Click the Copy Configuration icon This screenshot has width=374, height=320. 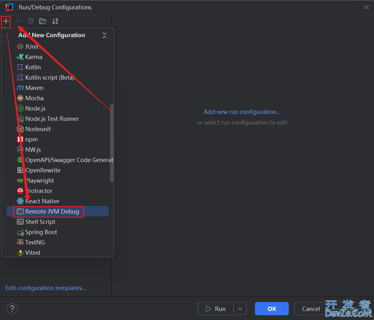click(x=30, y=21)
